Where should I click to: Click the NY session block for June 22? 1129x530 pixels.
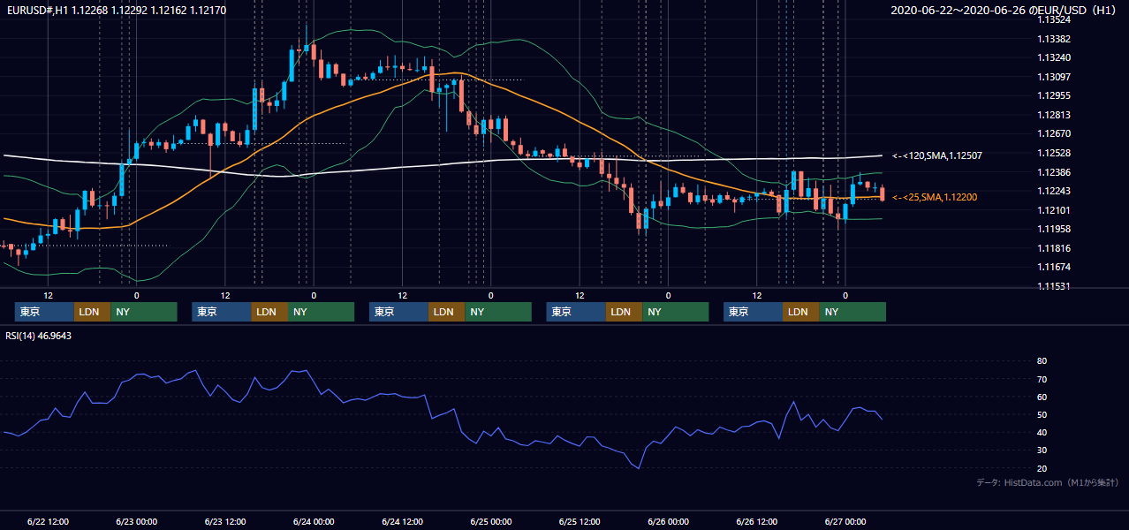[144, 312]
